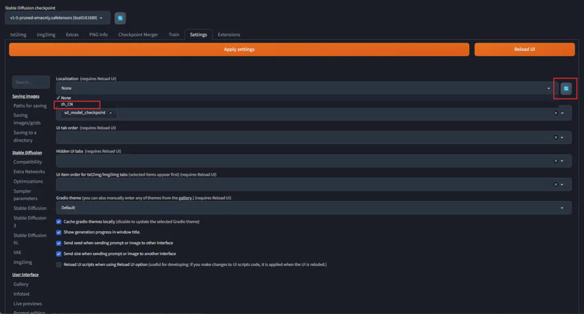Disable Cache gradio themes locally
This screenshot has width=584, height=314.
click(59, 222)
